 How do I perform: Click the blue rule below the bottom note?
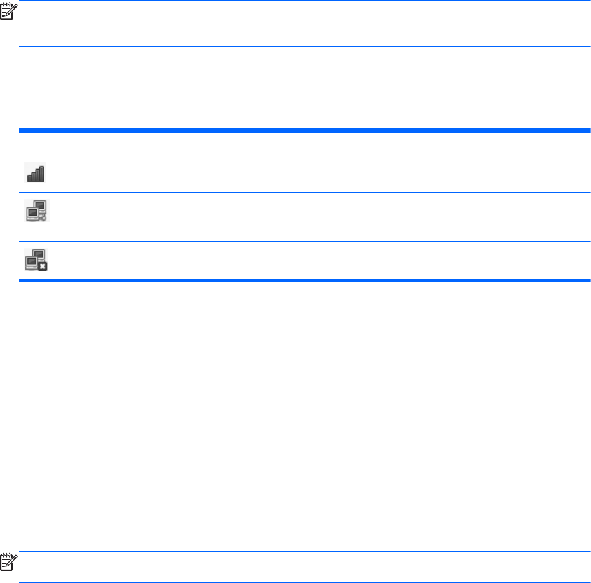(305, 582)
